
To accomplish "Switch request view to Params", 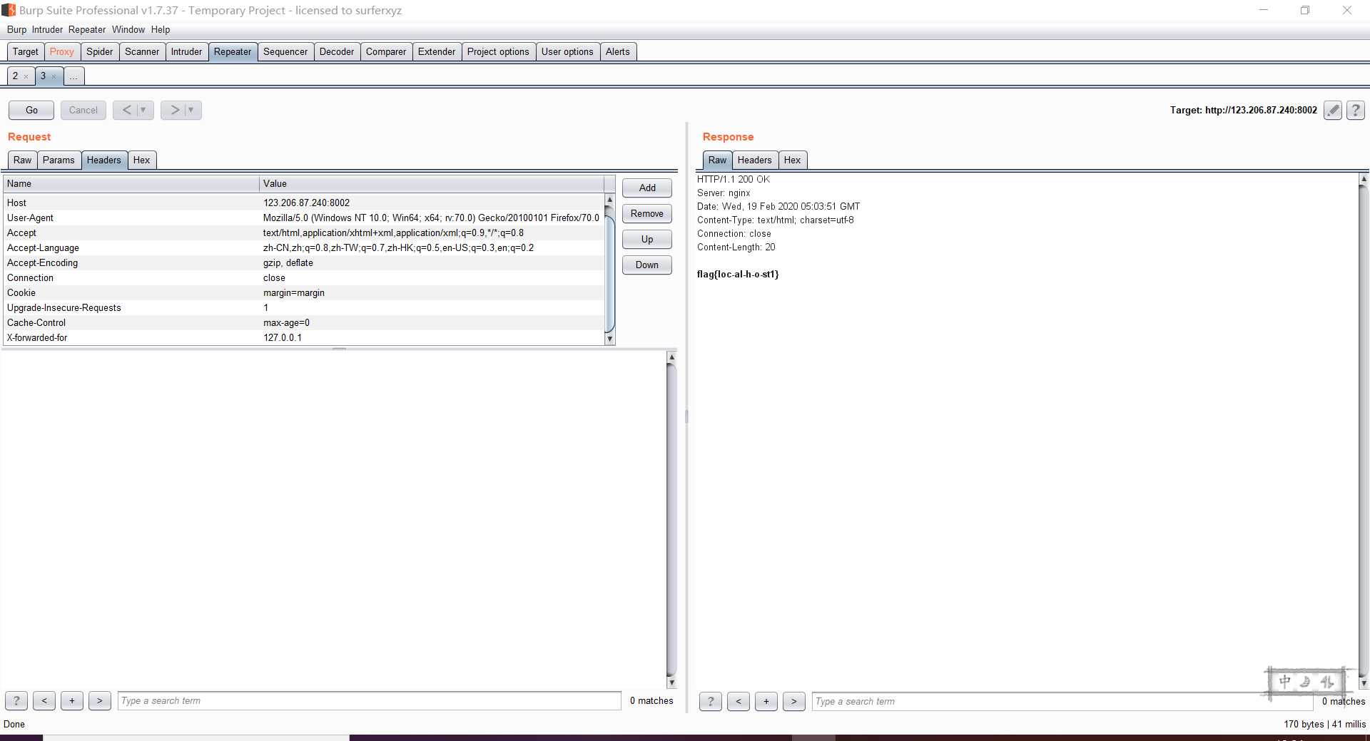I will [x=59, y=160].
